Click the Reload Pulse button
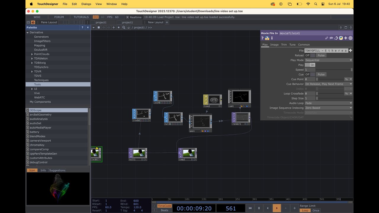Screen dimensions: 379x213 point(321,55)
